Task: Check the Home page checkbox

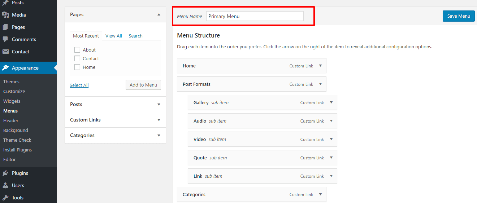Action: pyautogui.click(x=77, y=67)
